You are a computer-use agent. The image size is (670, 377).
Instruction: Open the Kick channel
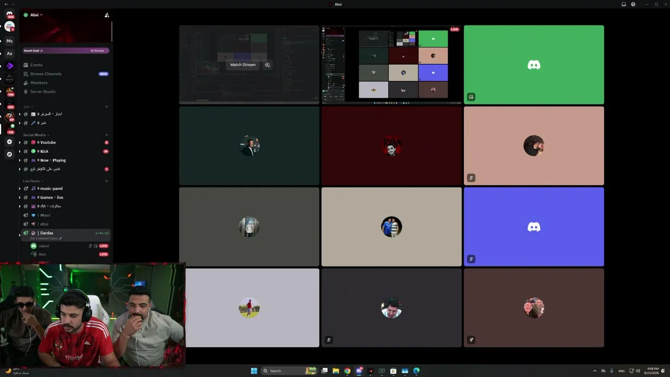point(66,151)
